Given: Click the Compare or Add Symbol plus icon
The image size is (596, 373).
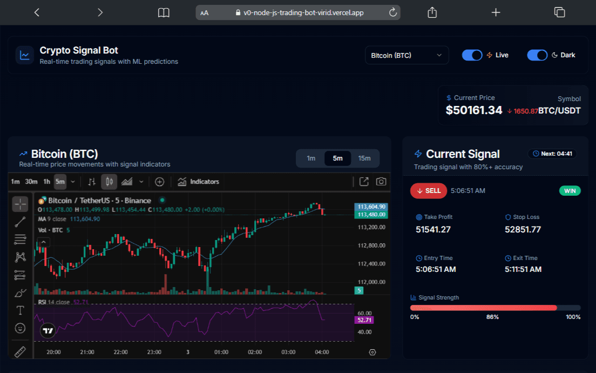Looking at the screenshot, I should click(160, 182).
